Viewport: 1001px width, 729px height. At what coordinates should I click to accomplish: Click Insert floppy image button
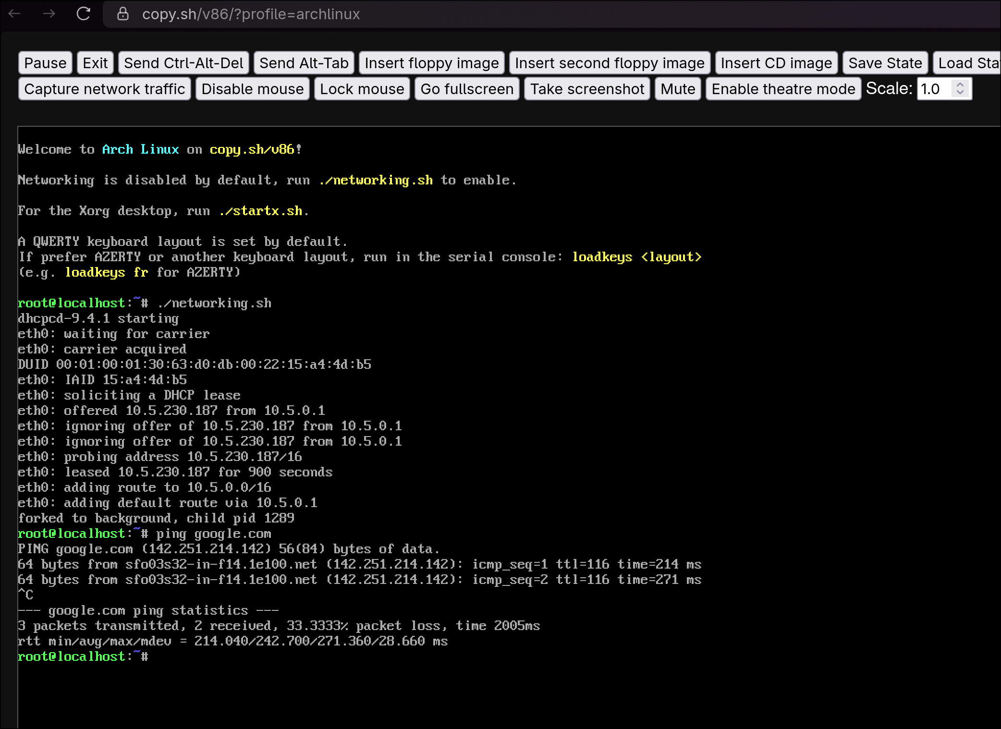(431, 63)
